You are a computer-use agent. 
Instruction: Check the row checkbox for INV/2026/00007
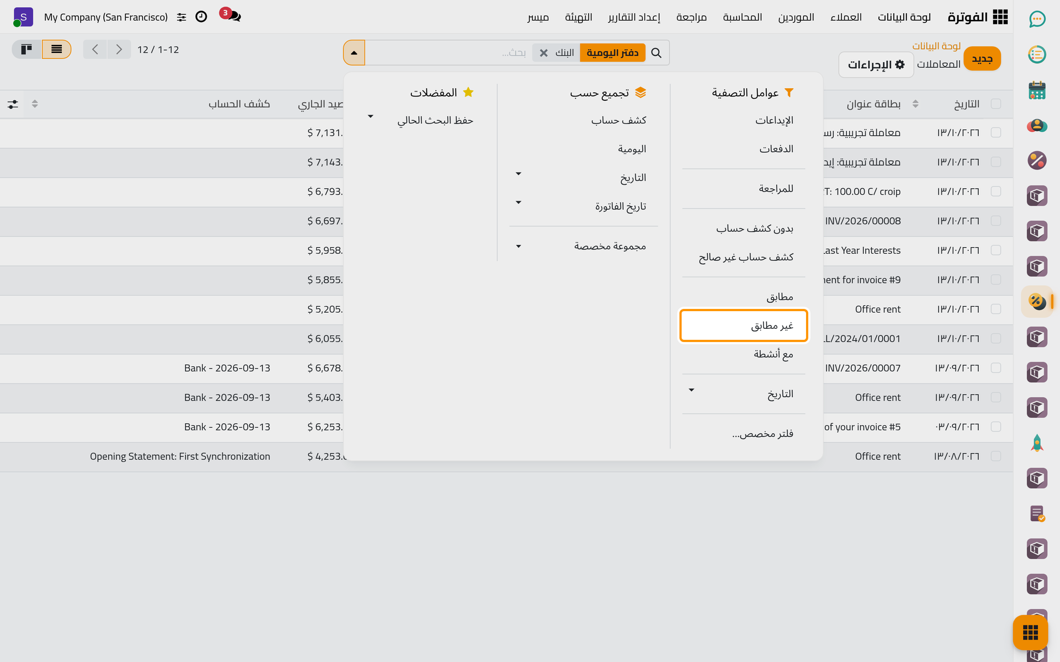[x=996, y=367]
